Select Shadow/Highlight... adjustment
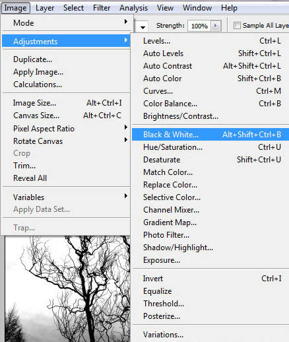Image resolution: width=289 pixels, height=342 pixels. click(x=210, y=248)
